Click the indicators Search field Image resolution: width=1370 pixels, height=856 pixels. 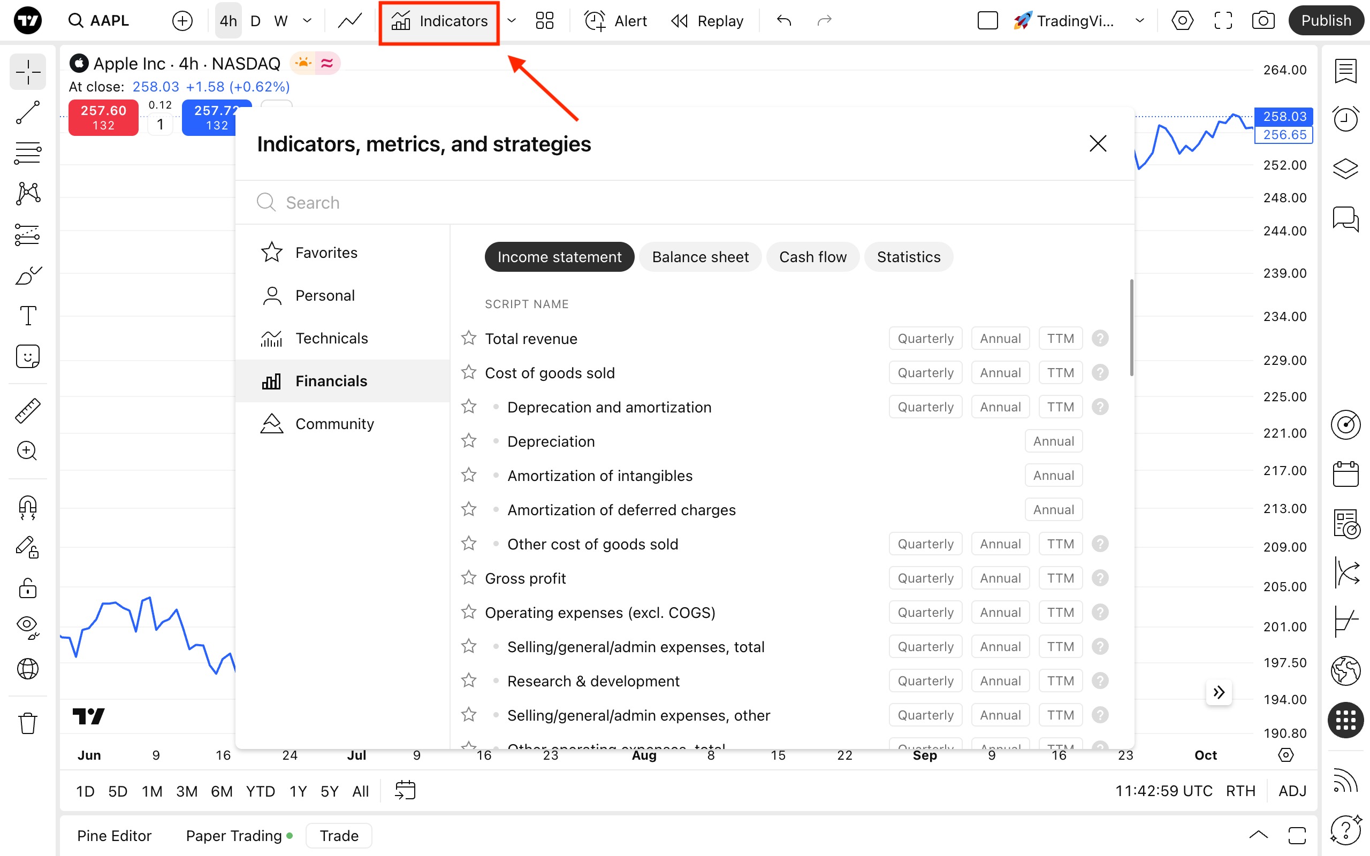[679, 203]
